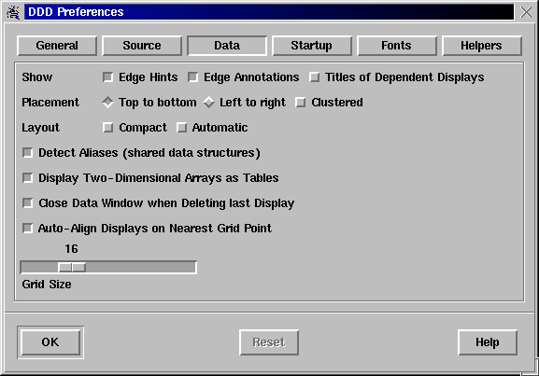The image size is (539, 376).
Task: Toggle the Clustered placement checkbox
Action: coord(301,103)
